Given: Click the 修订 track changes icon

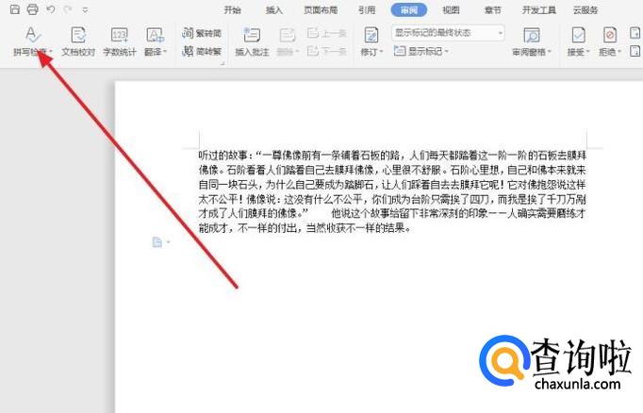Looking at the screenshot, I should pos(370,41).
